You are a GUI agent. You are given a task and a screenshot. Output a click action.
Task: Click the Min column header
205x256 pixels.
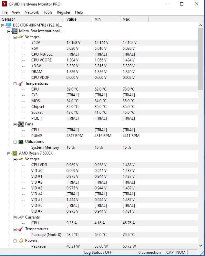(106, 19)
